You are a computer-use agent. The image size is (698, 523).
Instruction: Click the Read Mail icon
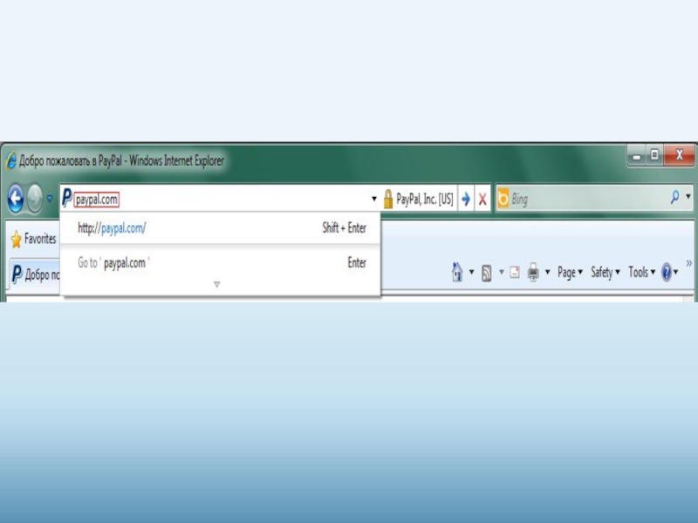(x=515, y=272)
